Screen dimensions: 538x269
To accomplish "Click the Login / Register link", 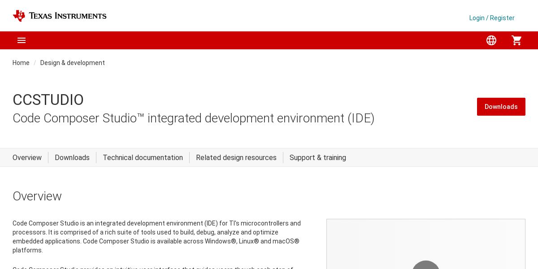I will (492, 18).
